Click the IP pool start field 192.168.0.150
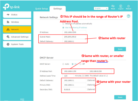Viewport: 138px width, 101px height. [74, 71]
